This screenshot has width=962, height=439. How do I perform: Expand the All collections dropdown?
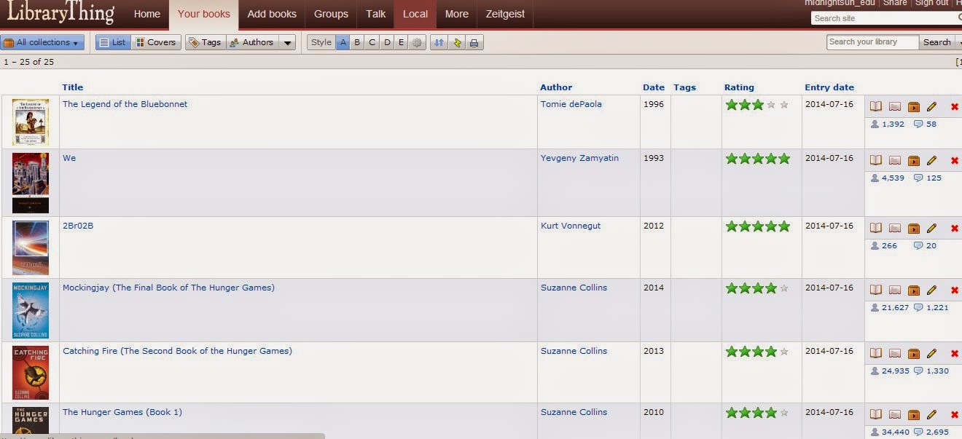(42, 42)
